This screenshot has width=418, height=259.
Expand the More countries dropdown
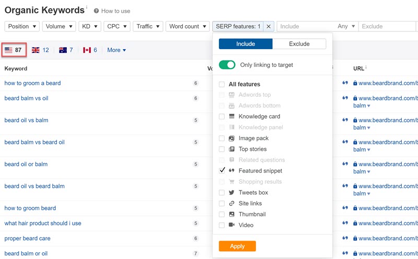pyautogui.click(x=117, y=50)
